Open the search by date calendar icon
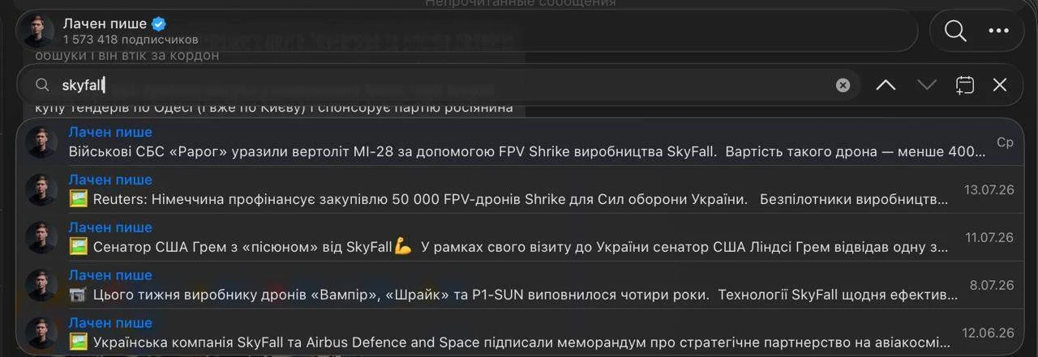Image resolution: width=1038 pixels, height=357 pixels. (x=964, y=85)
